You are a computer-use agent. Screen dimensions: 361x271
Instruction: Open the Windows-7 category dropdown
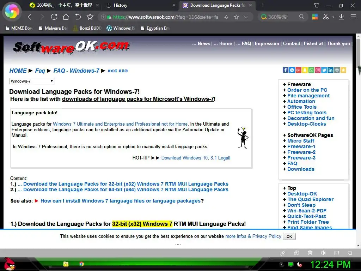32,81
